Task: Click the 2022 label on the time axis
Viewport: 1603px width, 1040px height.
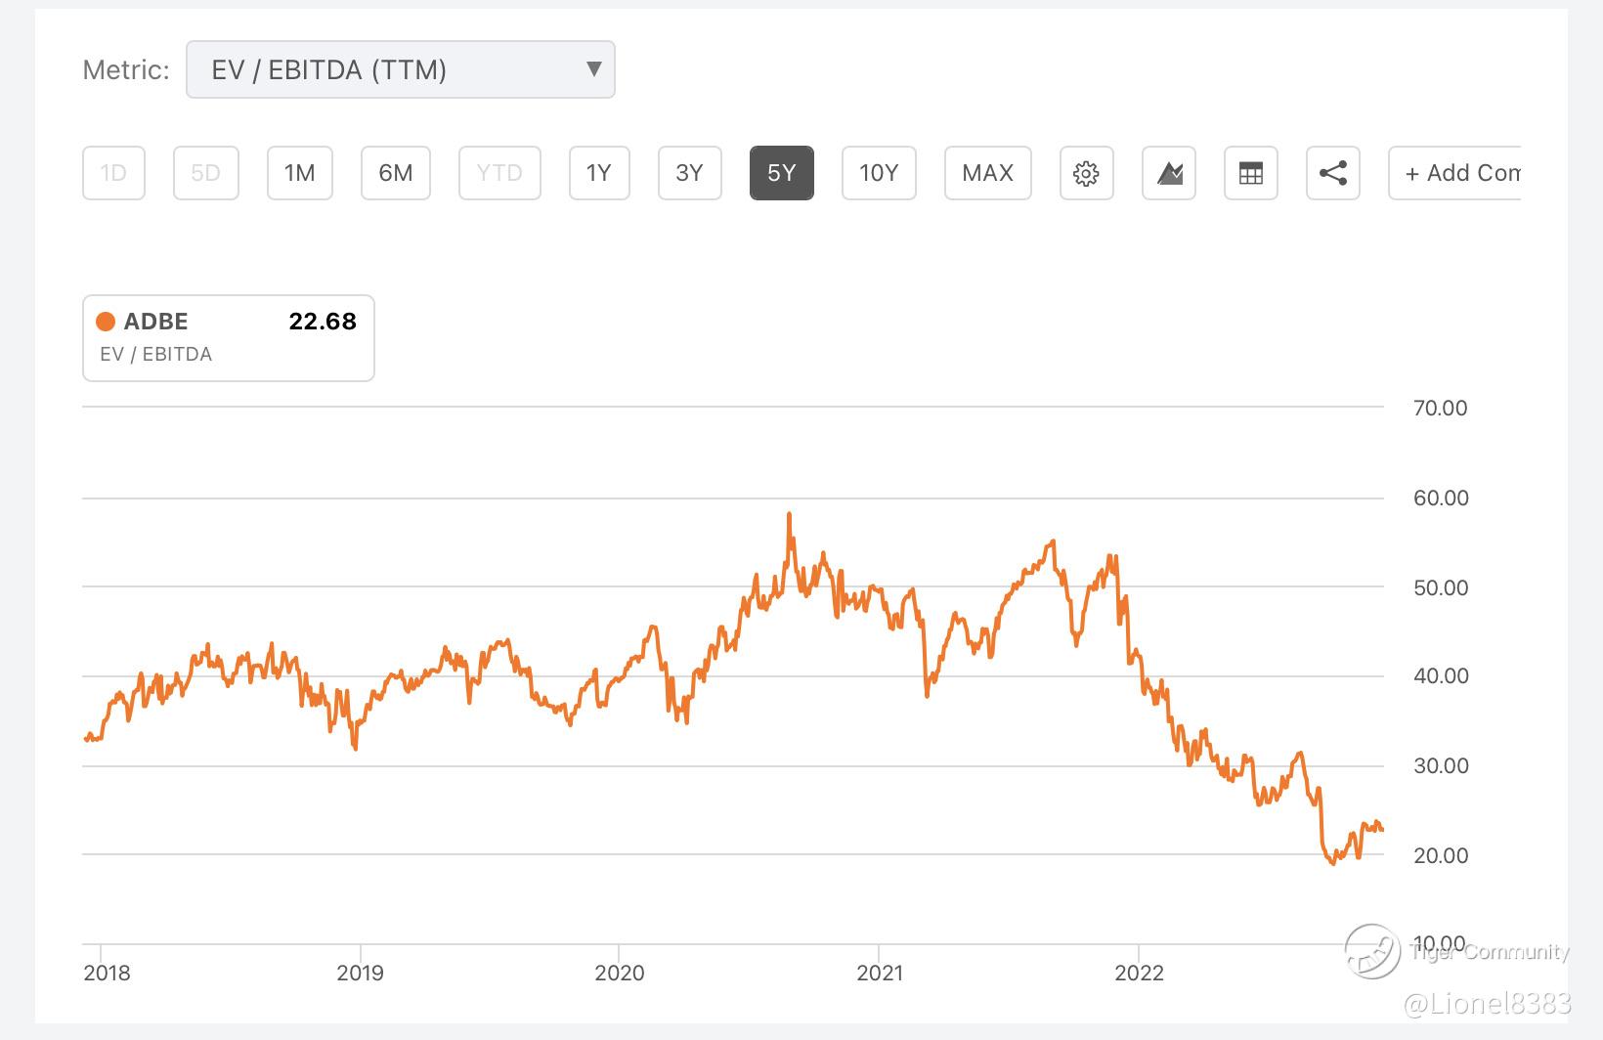Action: pyautogui.click(x=1140, y=973)
